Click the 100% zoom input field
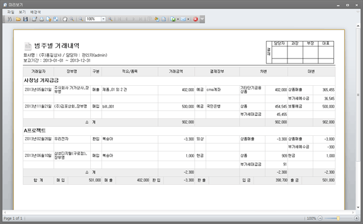Image resolution: width=363 pixels, height=224 pixels. click(x=94, y=19)
